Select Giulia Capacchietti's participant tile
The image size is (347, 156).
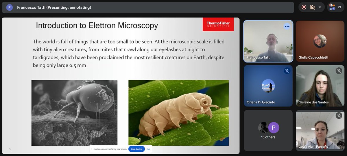(x=320, y=41)
